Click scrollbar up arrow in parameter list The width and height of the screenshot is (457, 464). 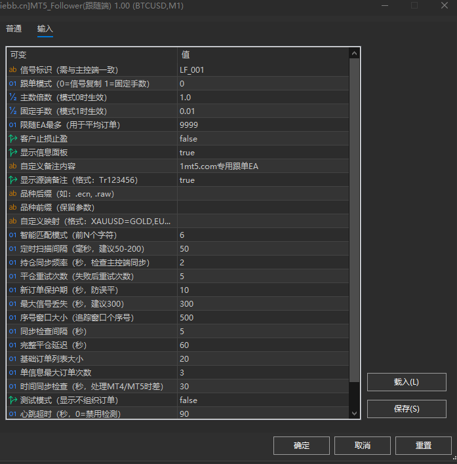[354, 54]
